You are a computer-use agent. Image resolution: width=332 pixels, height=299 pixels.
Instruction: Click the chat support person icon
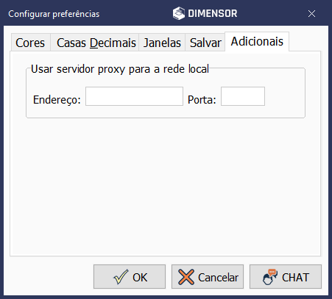pyautogui.click(x=270, y=277)
